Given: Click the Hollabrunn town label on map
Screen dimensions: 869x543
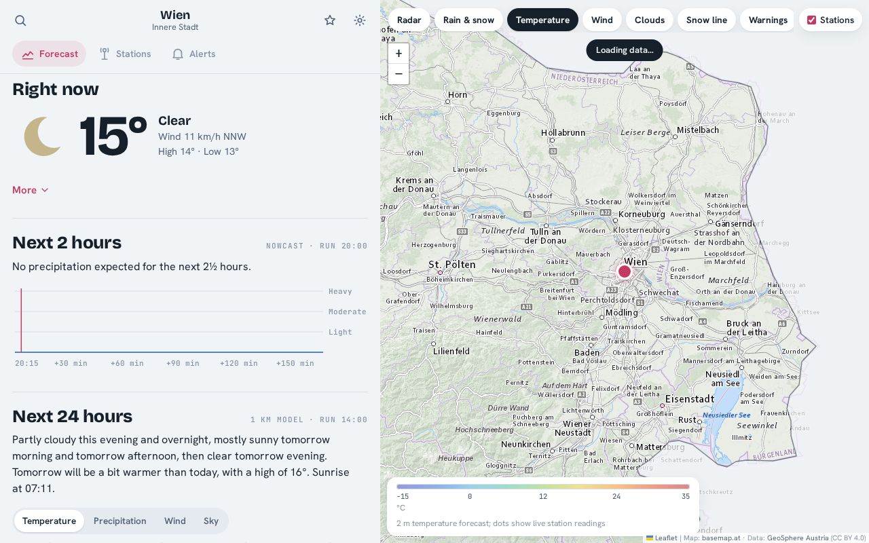Looking at the screenshot, I should [x=563, y=132].
